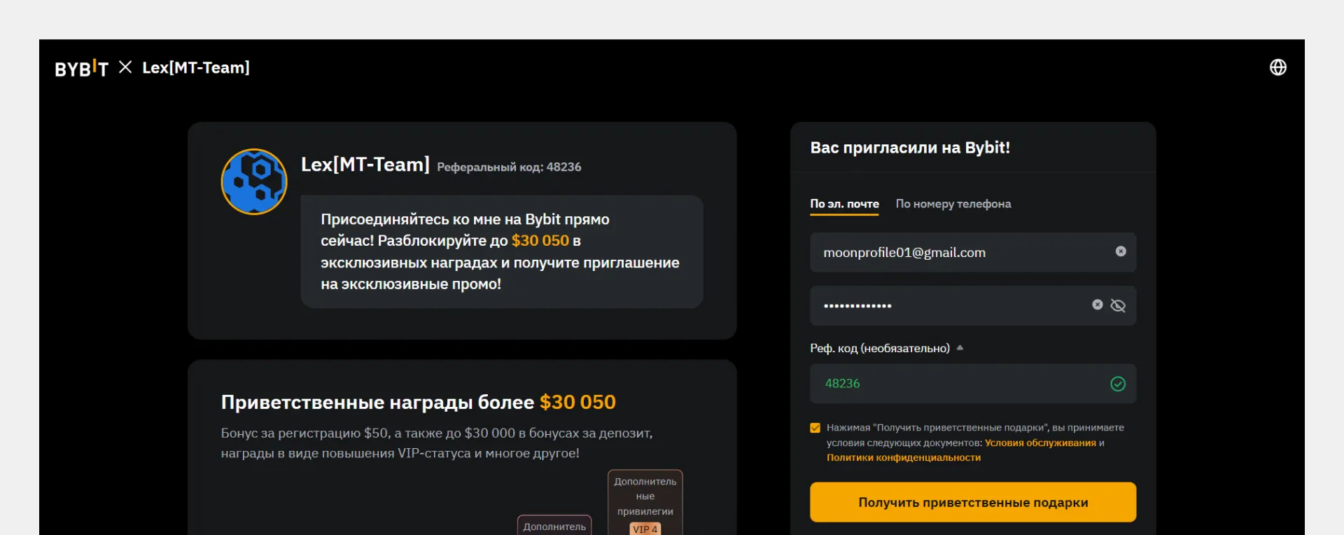The width and height of the screenshot is (1344, 535).
Task: Open the Privacy Policy link
Action: pos(903,457)
